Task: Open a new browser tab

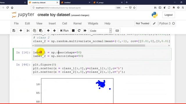Action: point(127,2)
